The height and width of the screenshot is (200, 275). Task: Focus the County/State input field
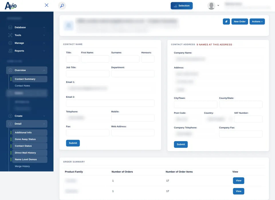coord(241,105)
